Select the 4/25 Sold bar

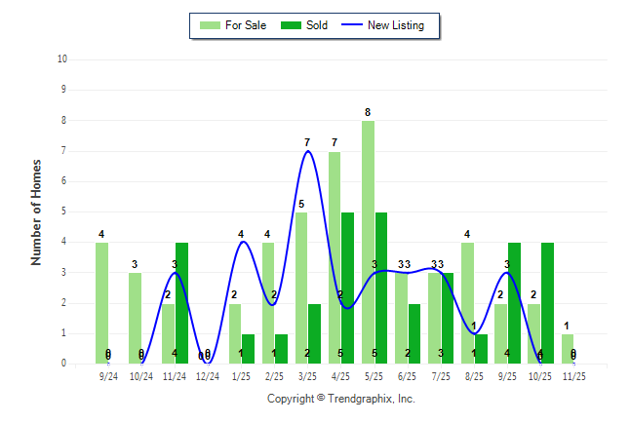(348, 288)
